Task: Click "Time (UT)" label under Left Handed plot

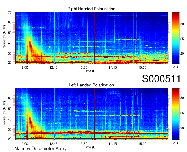Action: [x=91, y=147]
